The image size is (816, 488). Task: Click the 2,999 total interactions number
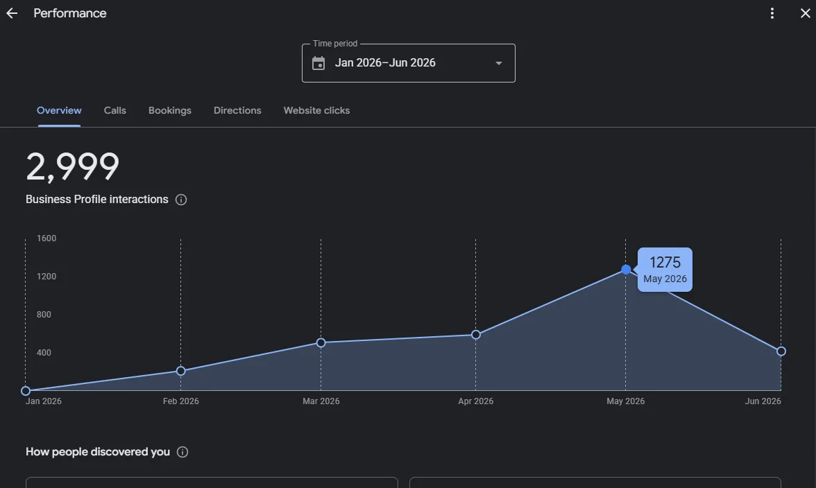point(72,167)
